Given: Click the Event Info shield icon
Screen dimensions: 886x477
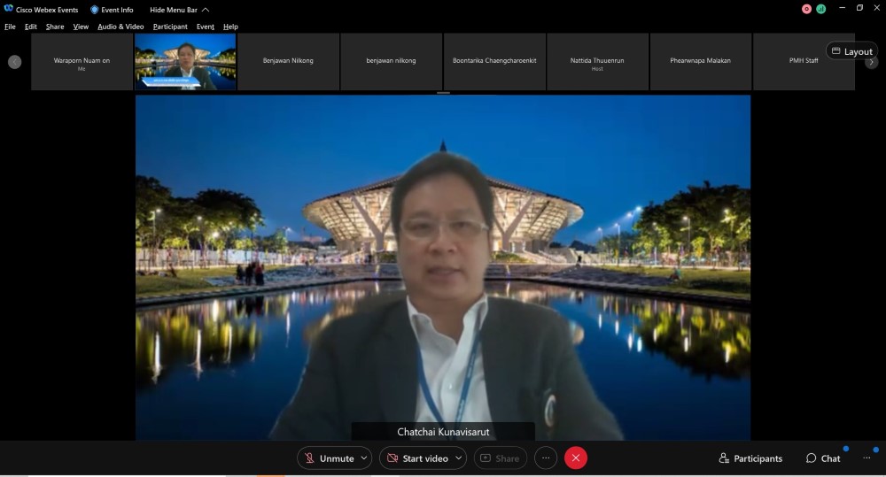Looking at the screenshot, I should click(95, 10).
